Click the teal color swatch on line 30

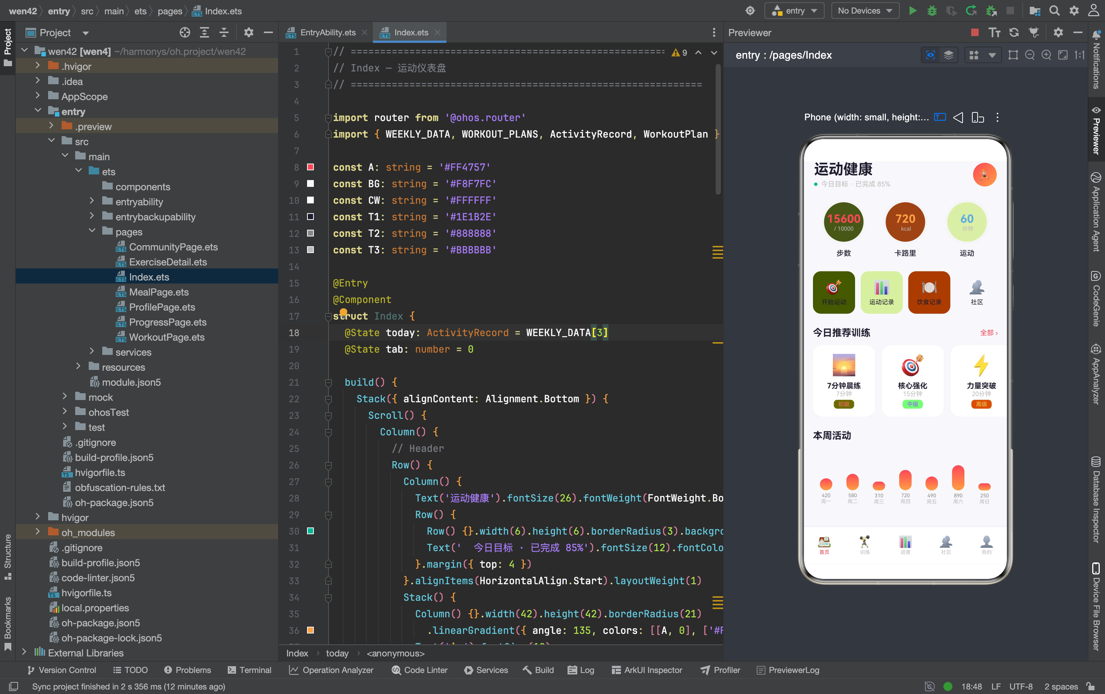(x=310, y=531)
